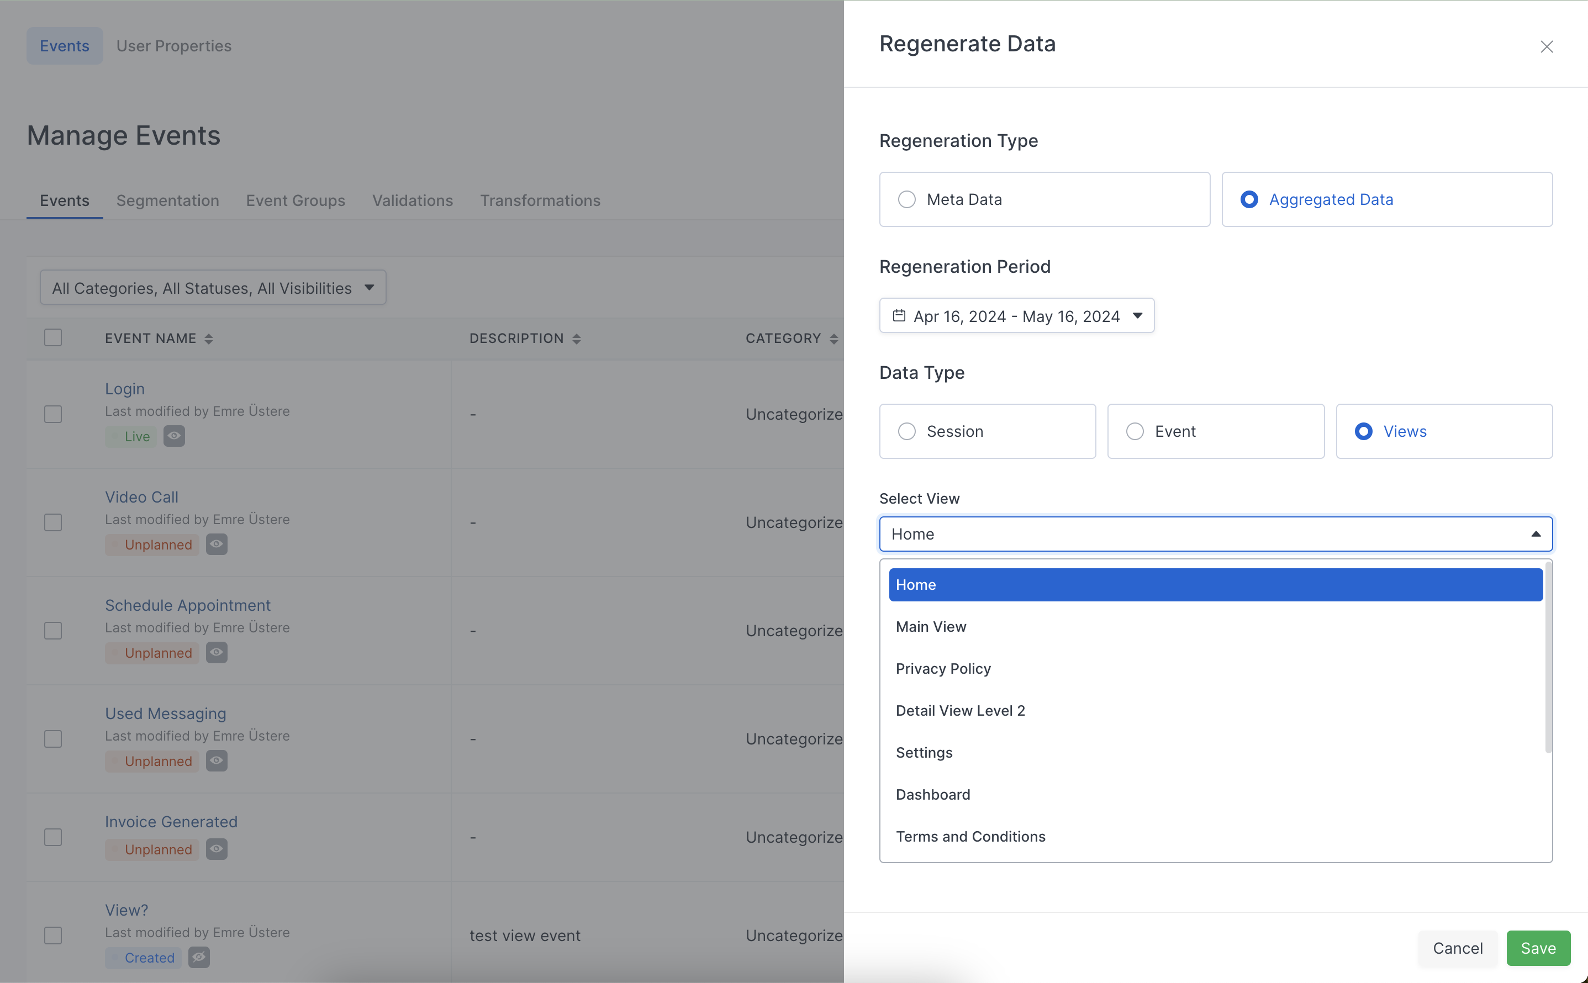Toggle visibility eye for Schedule Appointment event

[217, 652]
